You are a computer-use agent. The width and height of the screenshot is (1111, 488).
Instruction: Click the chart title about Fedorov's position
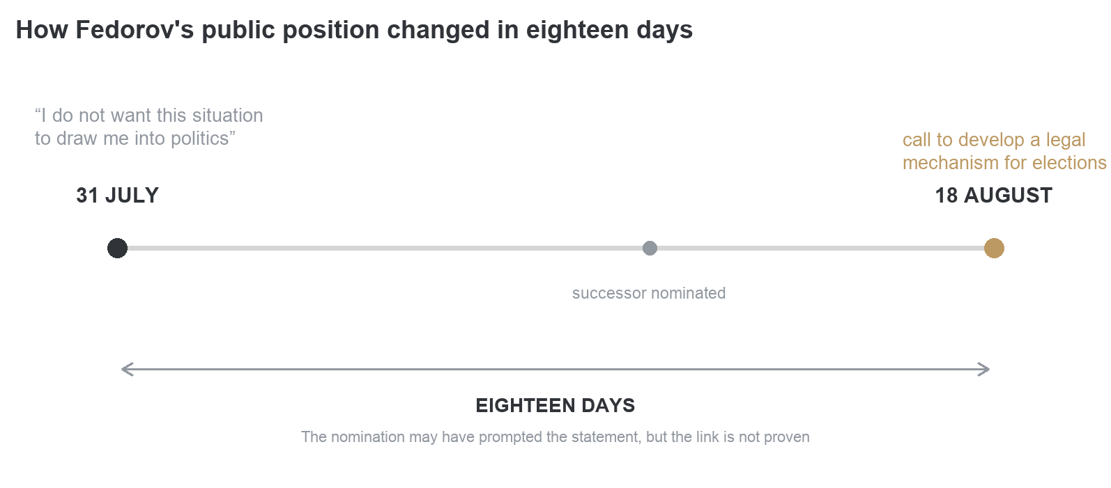click(354, 30)
